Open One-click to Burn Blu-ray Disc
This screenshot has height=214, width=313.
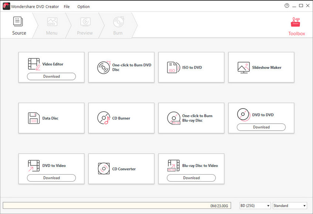point(191,118)
